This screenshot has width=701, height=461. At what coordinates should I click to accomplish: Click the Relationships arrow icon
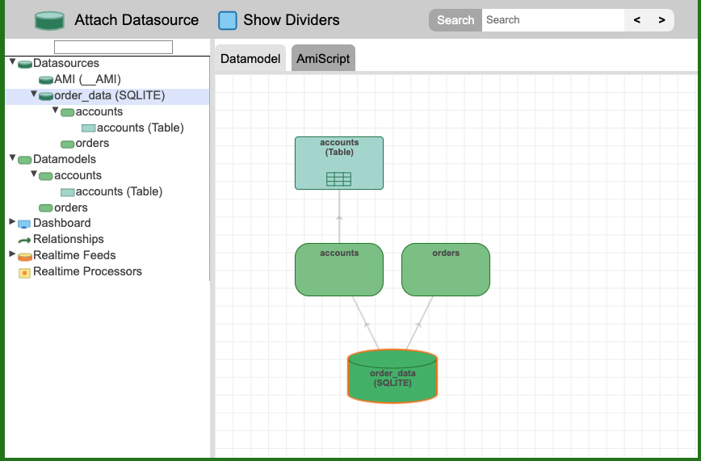tap(24, 240)
